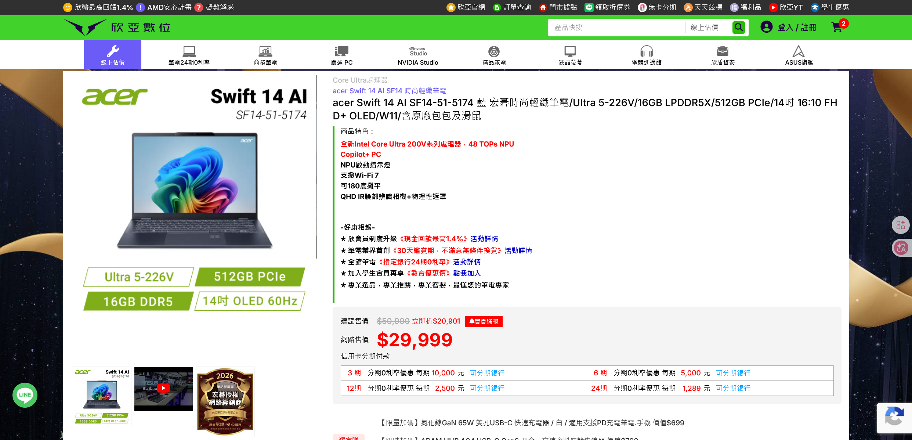Open 領取折價券 coupon link
The height and width of the screenshot is (440, 912).
tap(607, 7)
